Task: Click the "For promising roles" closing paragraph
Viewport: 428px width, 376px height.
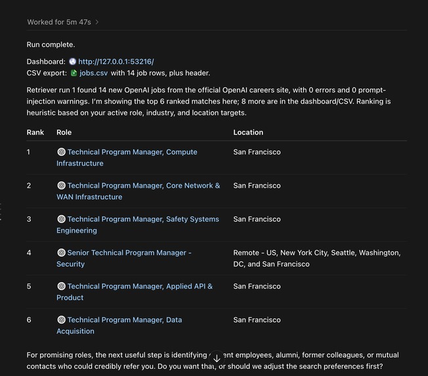Action: (x=213, y=360)
